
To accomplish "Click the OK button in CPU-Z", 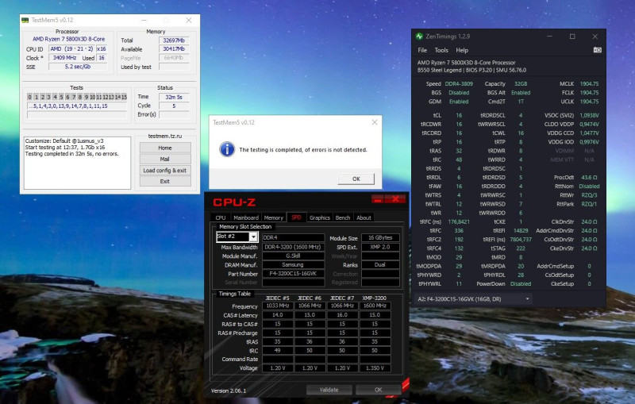I will pyautogui.click(x=379, y=390).
